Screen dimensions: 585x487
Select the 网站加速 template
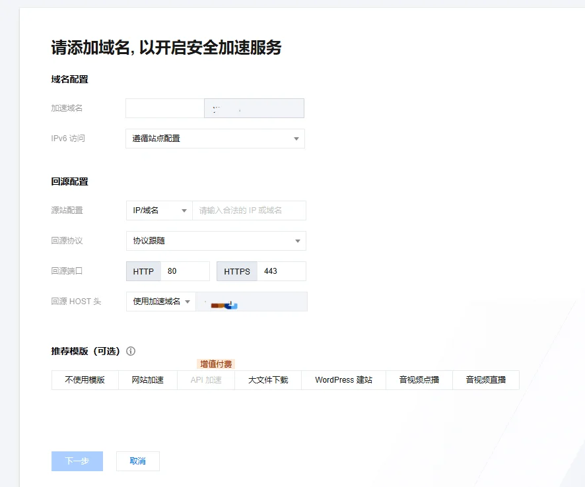pyautogui.click(x=147, y=380)
